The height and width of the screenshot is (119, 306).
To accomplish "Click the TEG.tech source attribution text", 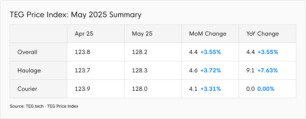I will 44,106.
